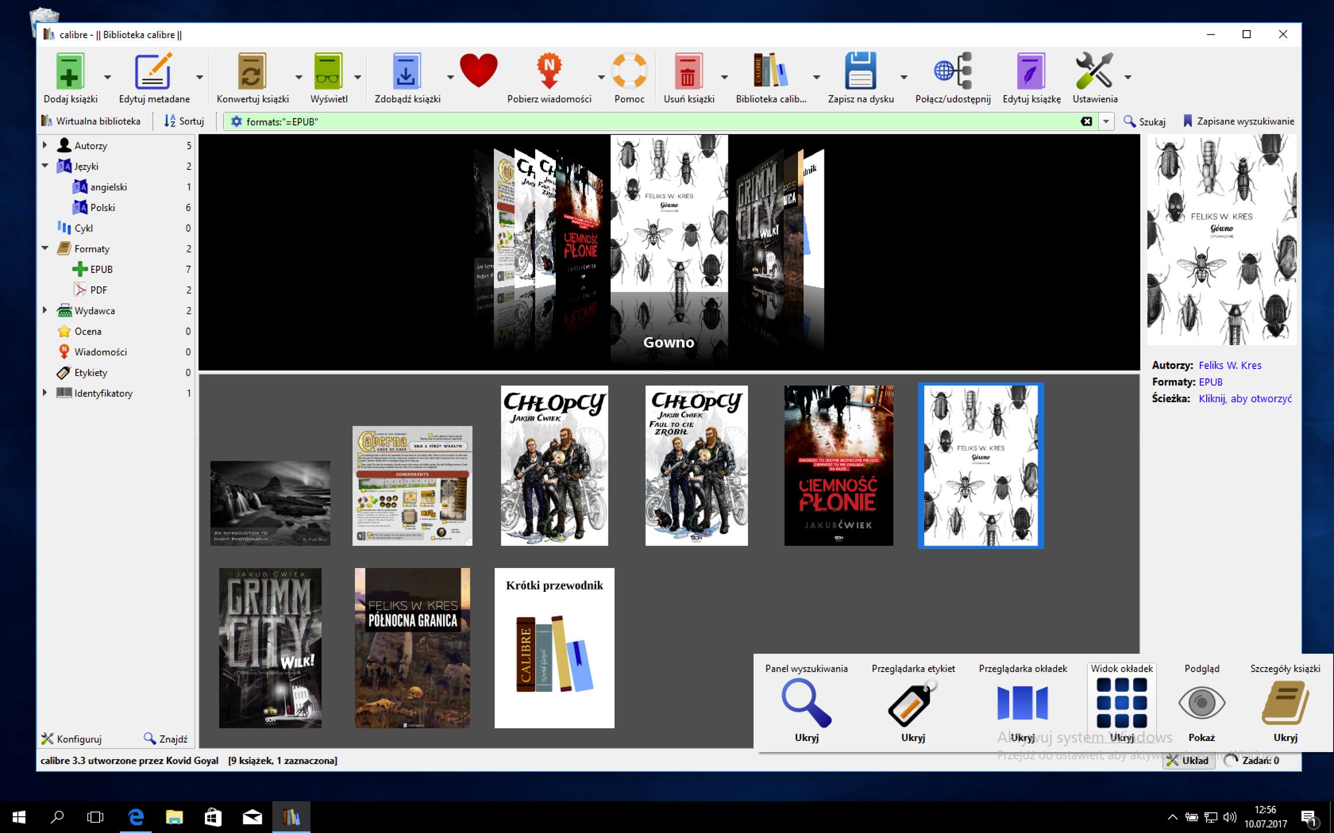The height and width of the screenshot is (833, 1334).
Task: Open Edytuj metadane metadata editor
Action: pos(153,72)
